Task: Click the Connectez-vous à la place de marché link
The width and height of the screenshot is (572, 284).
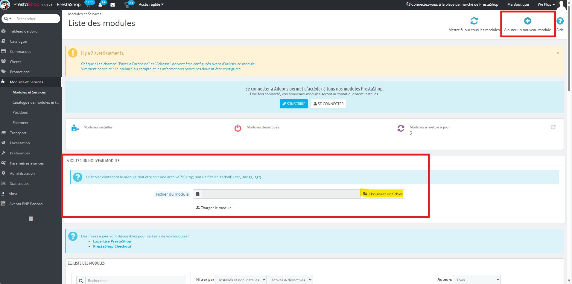Action: point(452,4)
